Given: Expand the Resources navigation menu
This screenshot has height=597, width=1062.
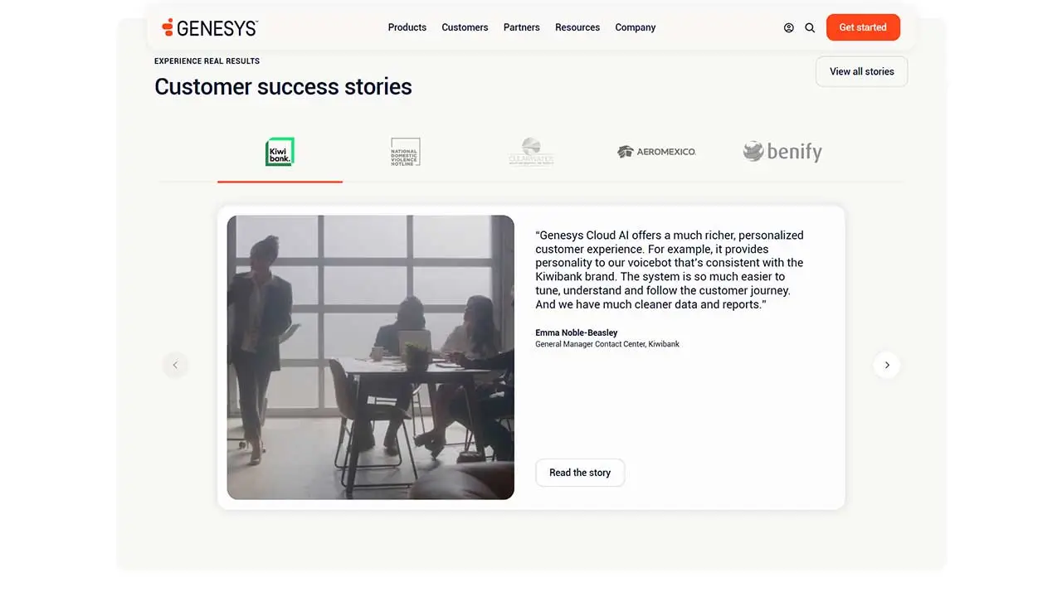Looking at the screenshot, I should click(x=577, y=27).
